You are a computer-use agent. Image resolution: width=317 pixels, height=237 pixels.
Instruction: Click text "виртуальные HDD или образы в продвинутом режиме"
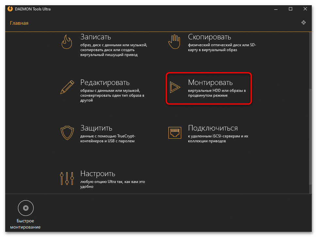(x=217, y=93)
